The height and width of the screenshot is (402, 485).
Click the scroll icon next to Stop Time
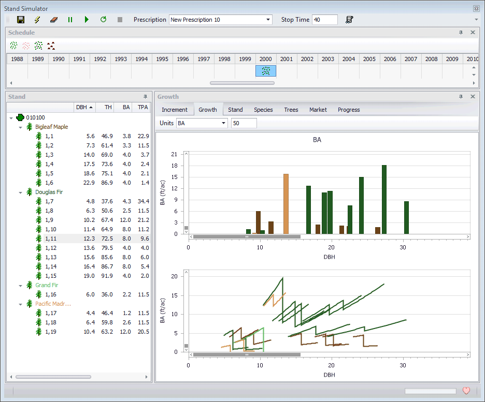[349, 20]
